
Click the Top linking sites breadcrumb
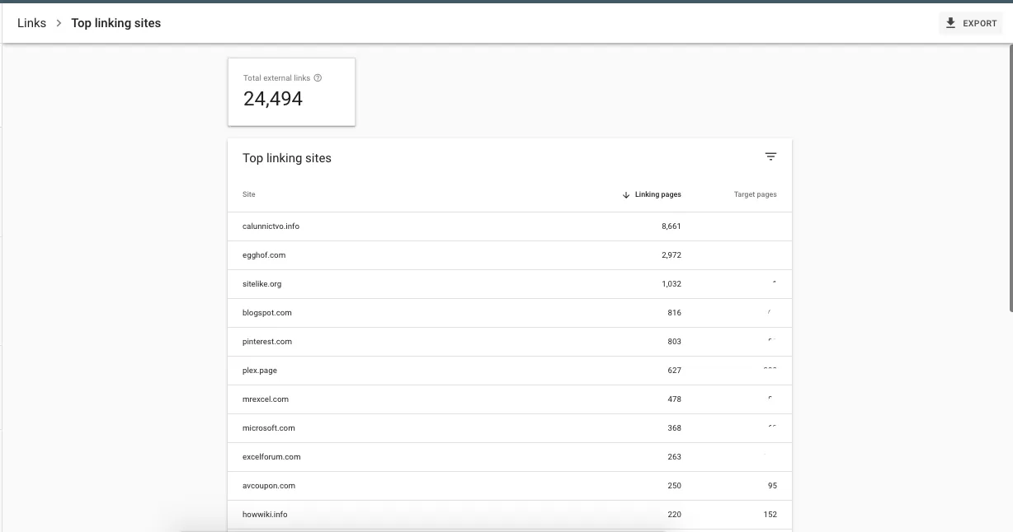coord(115,23)
